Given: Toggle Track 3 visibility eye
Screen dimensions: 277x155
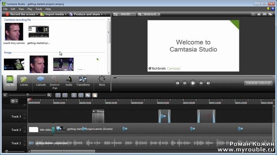Looking at the screenshot, I should coord(25,115).
